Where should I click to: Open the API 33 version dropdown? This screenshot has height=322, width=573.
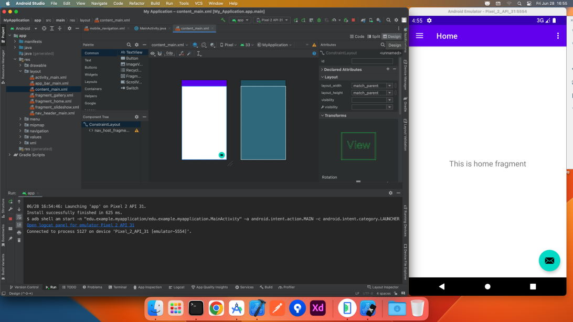pos(247,45)
